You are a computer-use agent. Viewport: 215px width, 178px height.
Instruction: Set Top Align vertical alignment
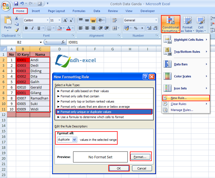pyautogui.click(x=81, y=20)
